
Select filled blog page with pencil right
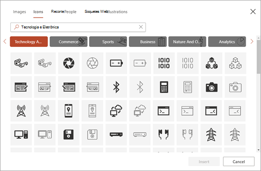click(21, 87)
